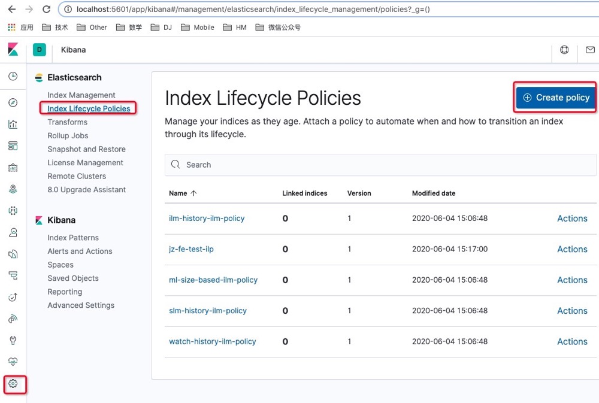Image resolution: width=599 pixels, height=403 pixels.
Task: Go to Transforms
Action: (67, 122)
